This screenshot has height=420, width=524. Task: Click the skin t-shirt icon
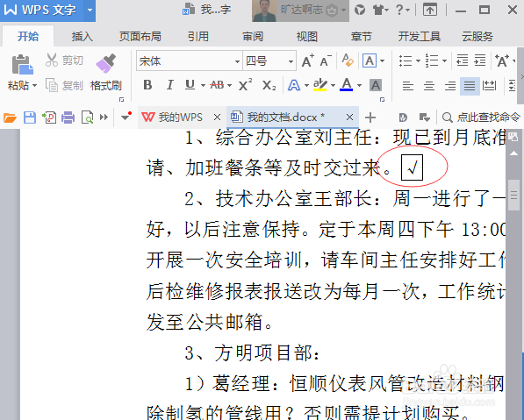tap(378, 10)
